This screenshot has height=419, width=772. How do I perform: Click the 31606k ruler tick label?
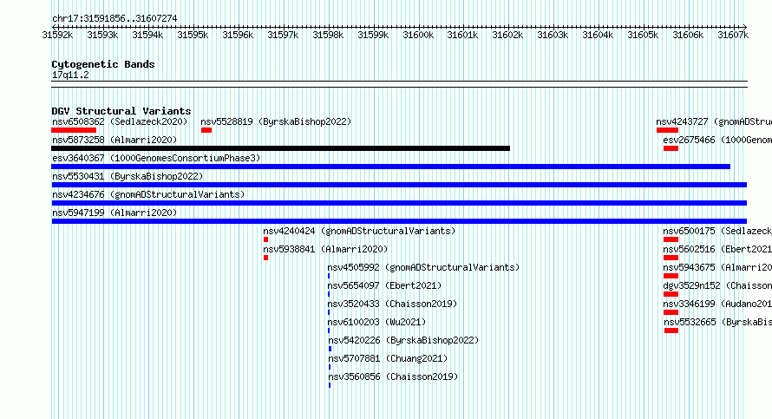(688, 35)
